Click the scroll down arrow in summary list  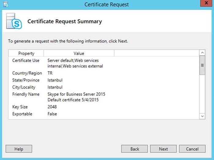[202, 116]
